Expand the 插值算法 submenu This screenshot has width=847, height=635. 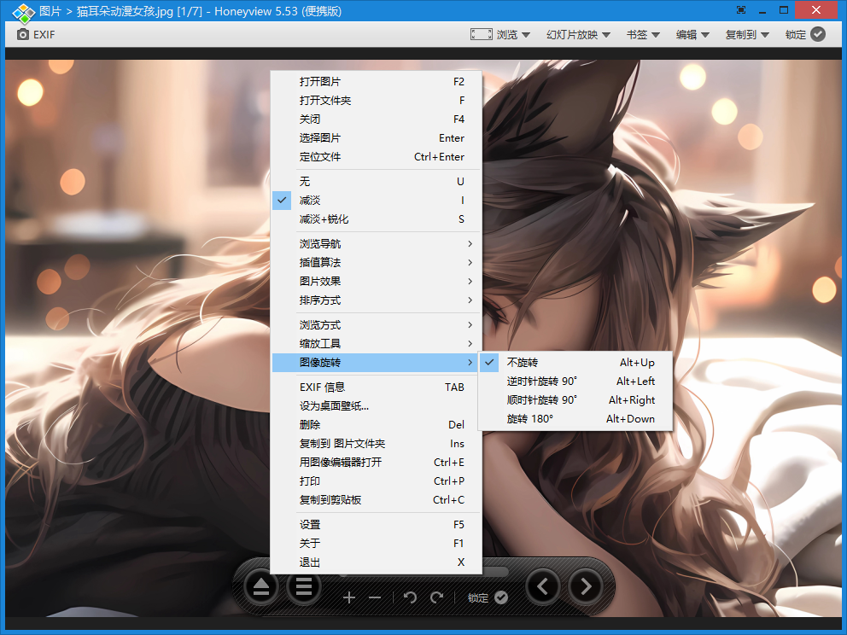click(x=376, y=262)
